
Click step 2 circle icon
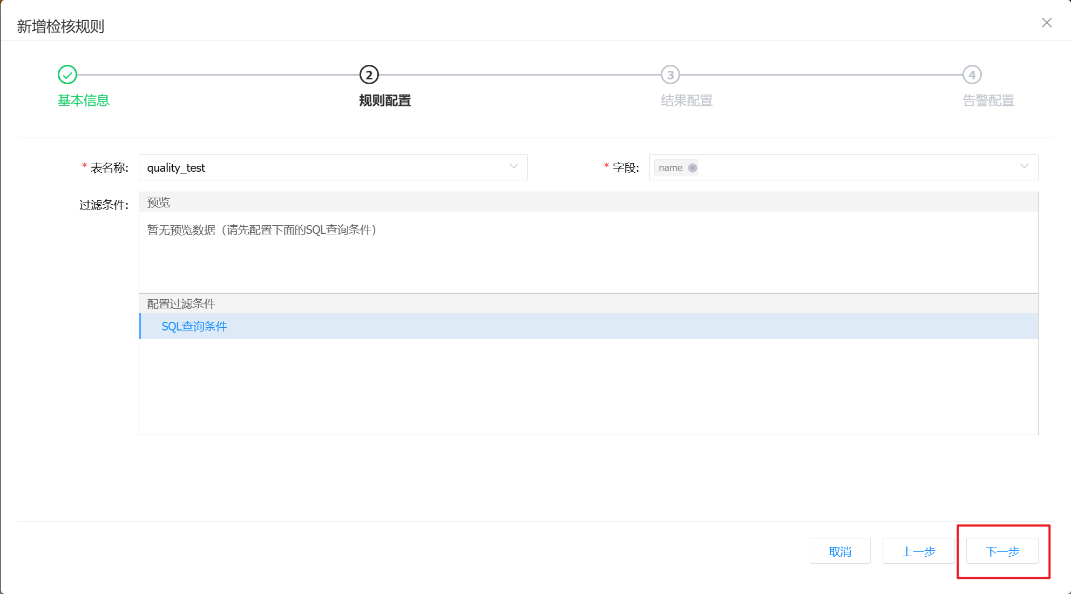point(369,75)
